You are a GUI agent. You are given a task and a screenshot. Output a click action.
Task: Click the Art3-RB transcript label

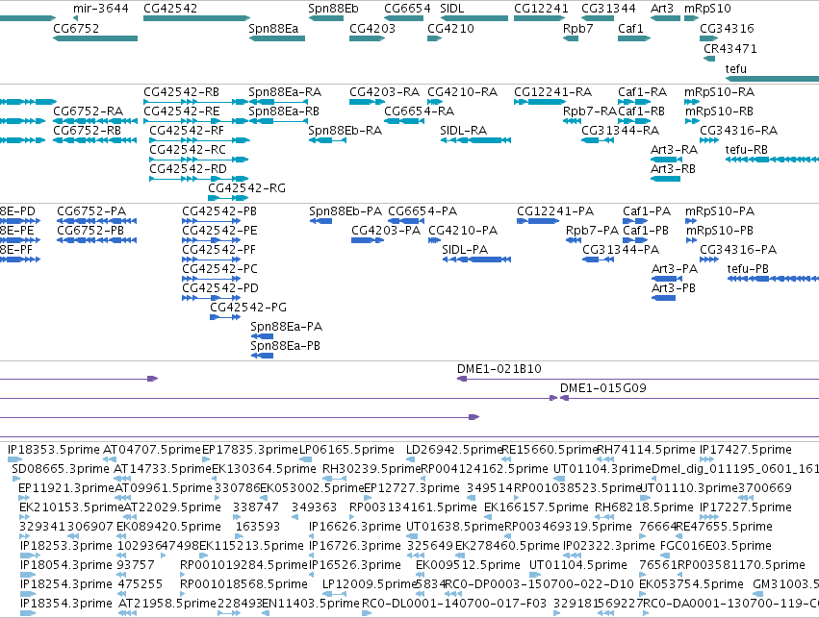click(x=673, y=169)
